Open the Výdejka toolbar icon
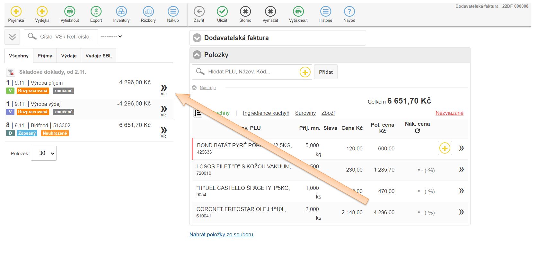 click(42, 12)
